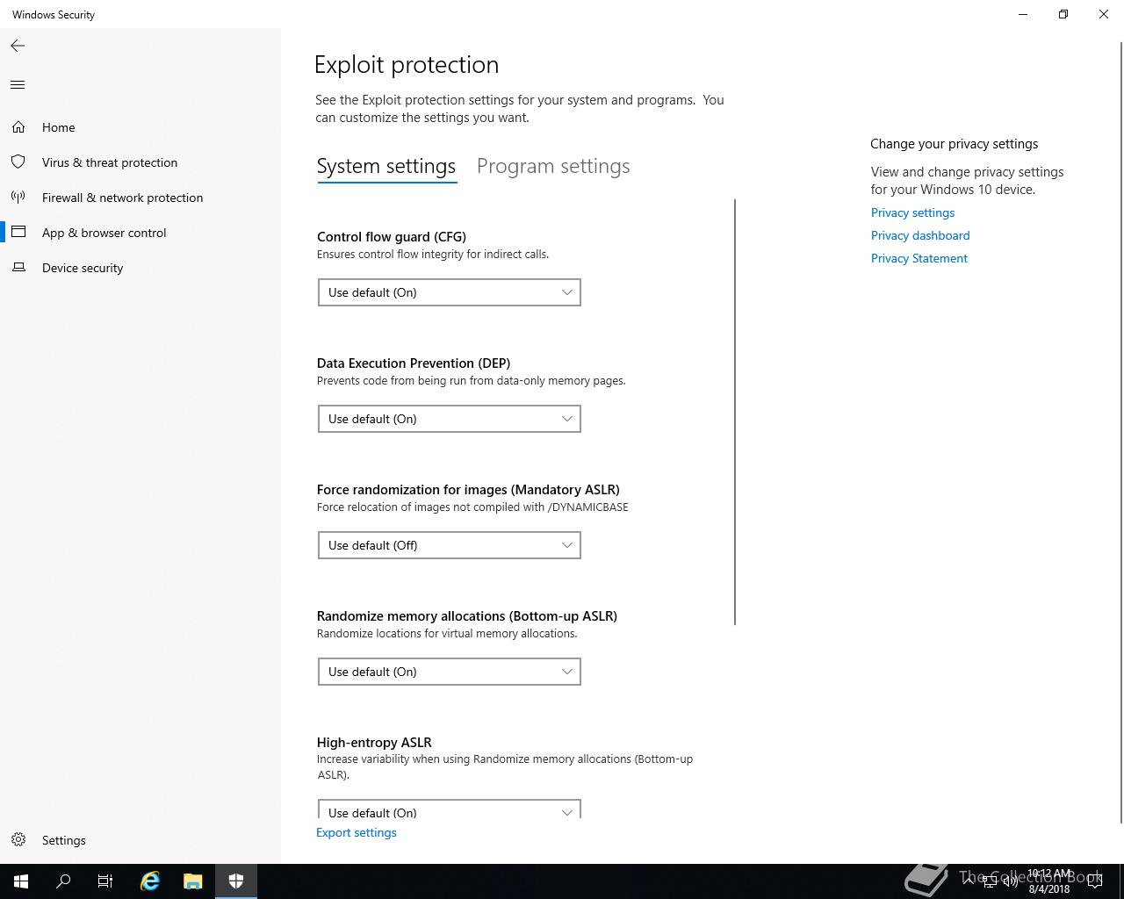
Task: Minimize the Windows Security window
Action: (x=1023, y=14)
